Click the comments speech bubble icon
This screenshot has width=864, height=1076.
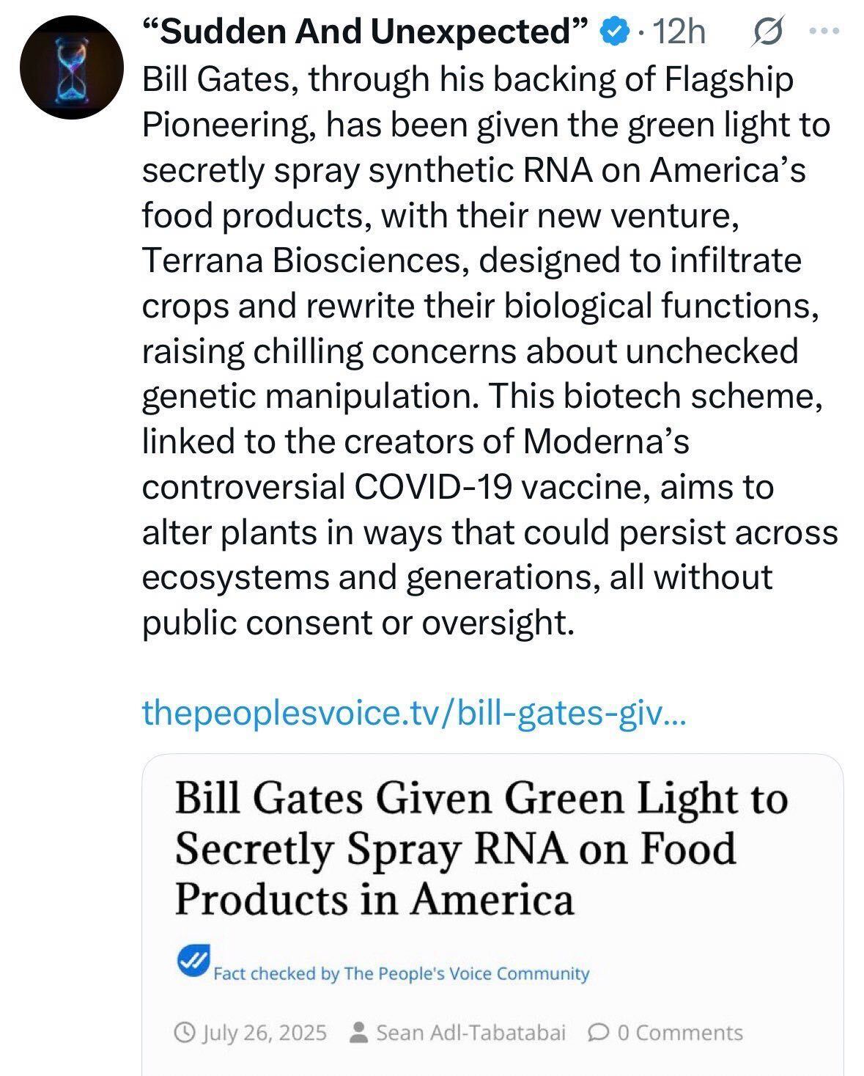click(x=598, y=1033)
